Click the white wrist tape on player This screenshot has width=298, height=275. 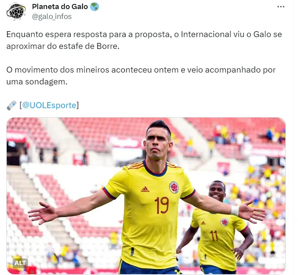coord(235,211)
